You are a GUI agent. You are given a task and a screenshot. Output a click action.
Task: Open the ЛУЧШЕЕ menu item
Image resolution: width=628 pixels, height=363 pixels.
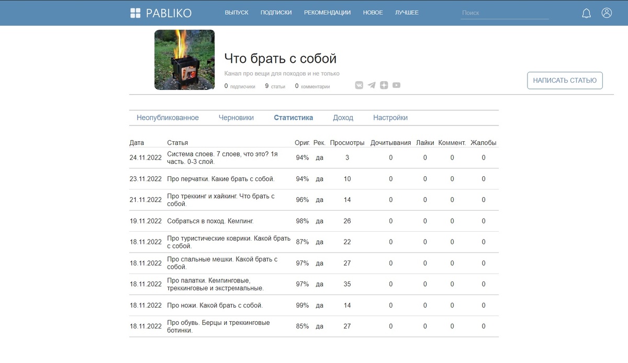click(407, 13)
